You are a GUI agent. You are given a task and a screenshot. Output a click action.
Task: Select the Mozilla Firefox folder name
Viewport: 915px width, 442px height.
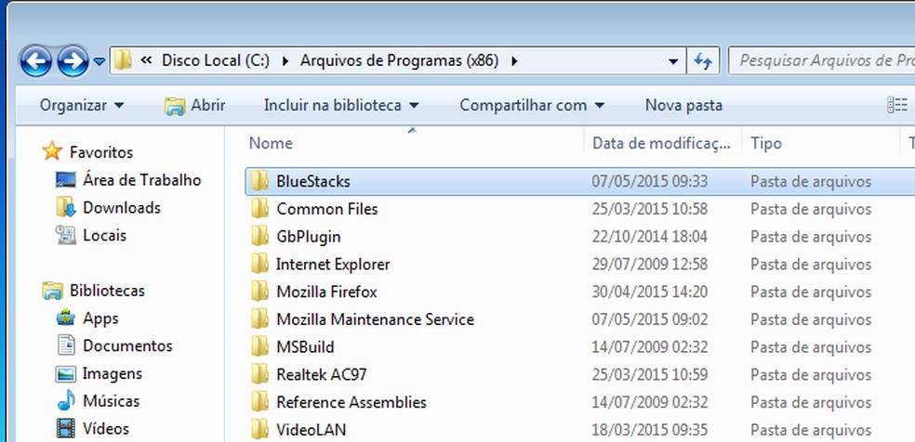click(x=326, y=292)
